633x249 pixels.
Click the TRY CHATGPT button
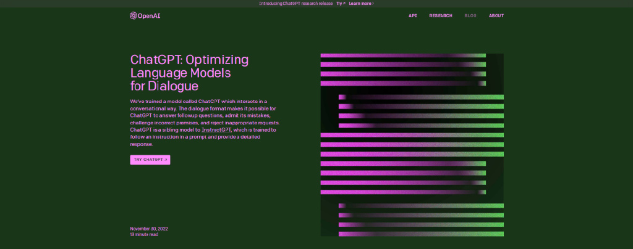(x=150, y=160)
